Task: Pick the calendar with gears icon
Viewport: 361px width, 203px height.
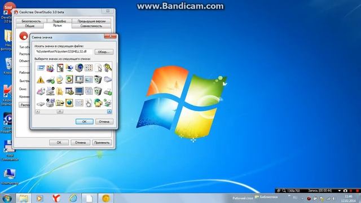Action: 69,91
